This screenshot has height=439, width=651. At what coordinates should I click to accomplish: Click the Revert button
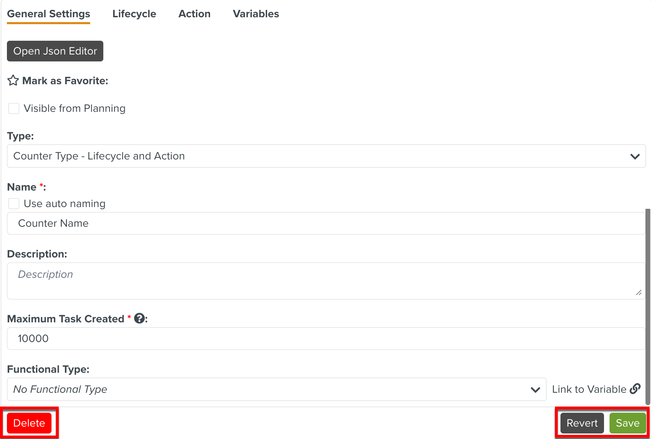582,423
